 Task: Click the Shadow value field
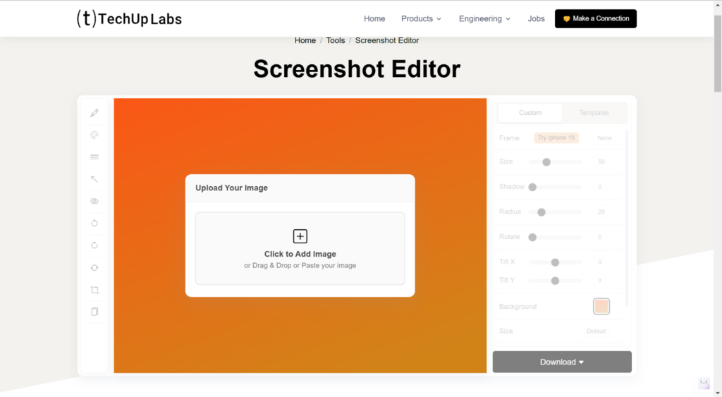pyautogui.click(x=600, y=187)
